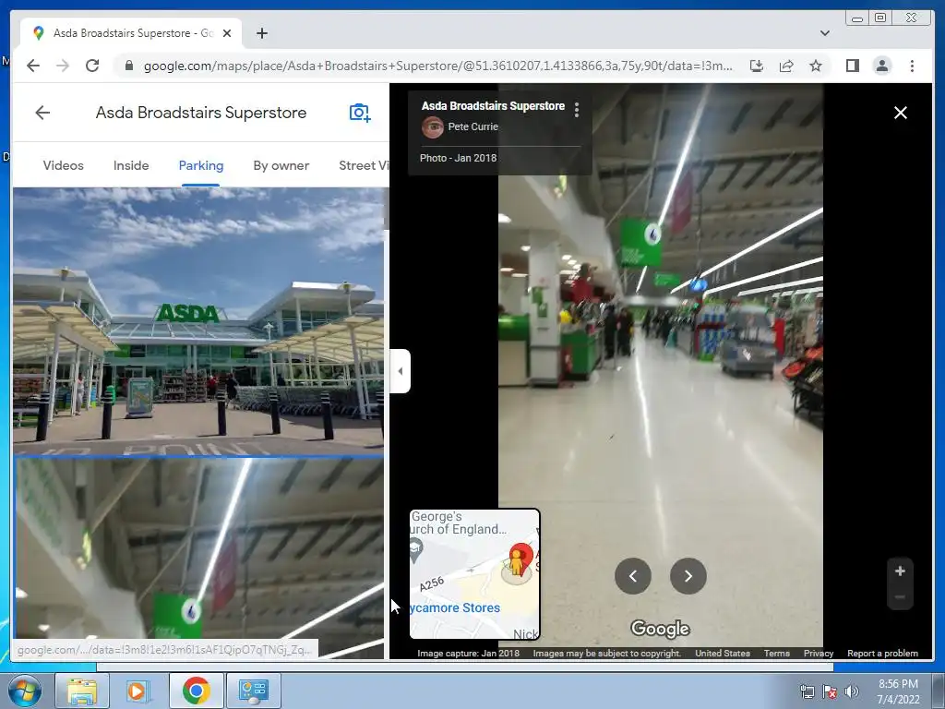Select the store interior ceiling thumbnail

pos(198,558)
